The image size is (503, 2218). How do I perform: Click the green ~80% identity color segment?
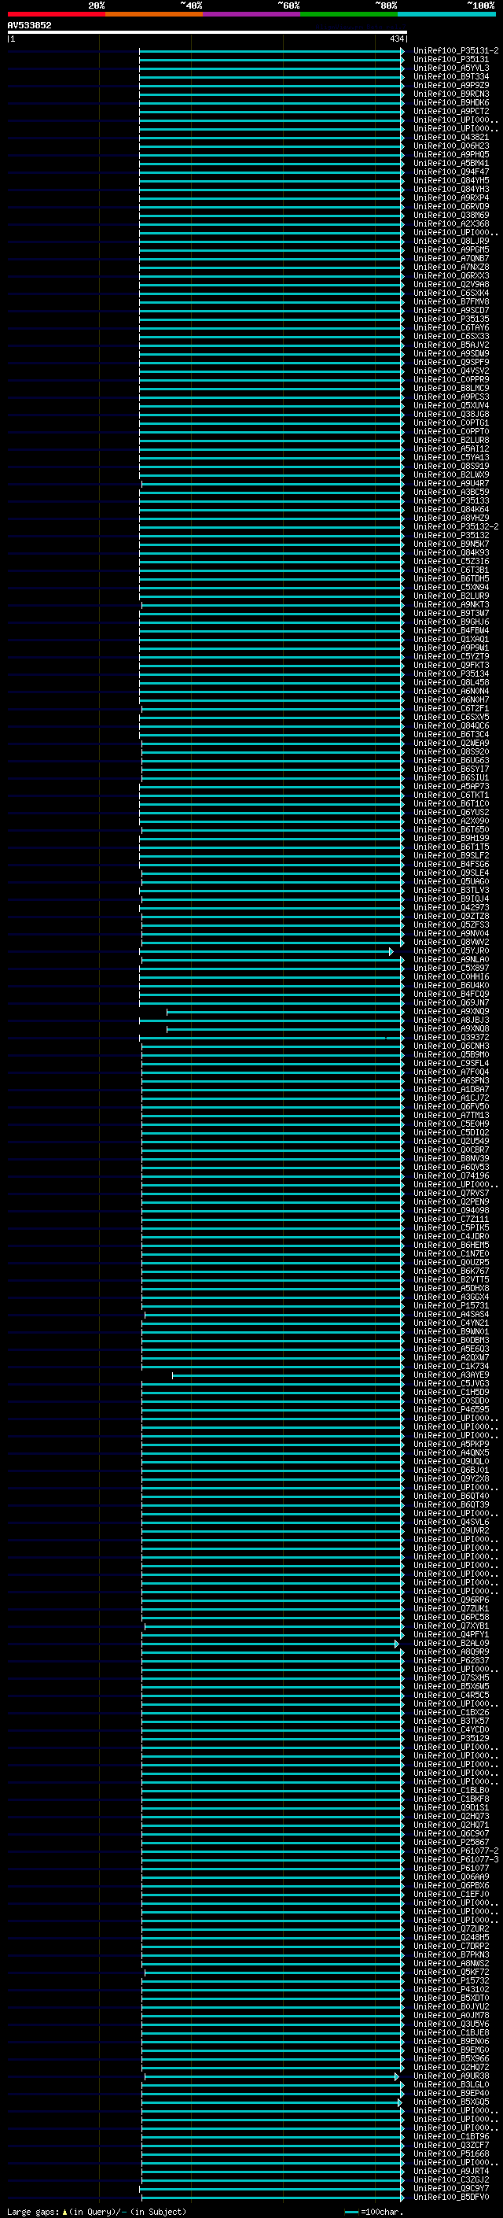[349, 14]
